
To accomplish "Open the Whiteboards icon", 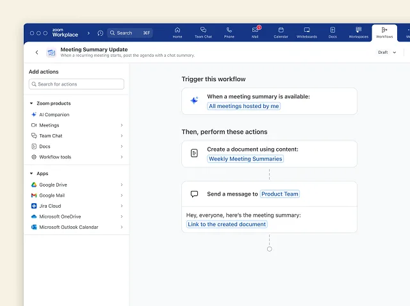I will [306, 32].
